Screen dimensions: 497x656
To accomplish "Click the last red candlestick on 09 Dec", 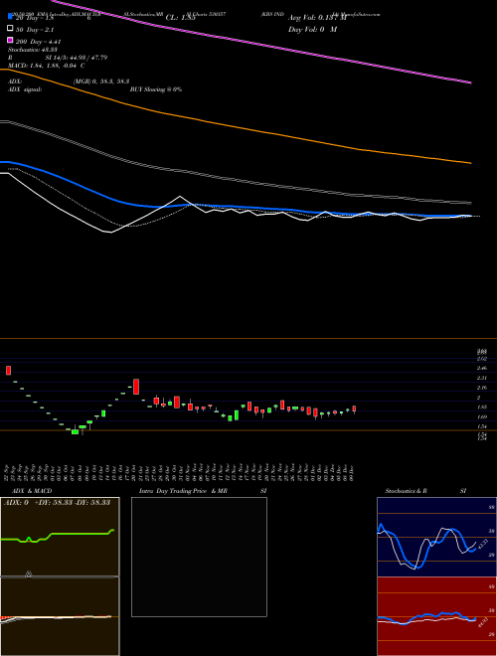I will tap(354, 409).
